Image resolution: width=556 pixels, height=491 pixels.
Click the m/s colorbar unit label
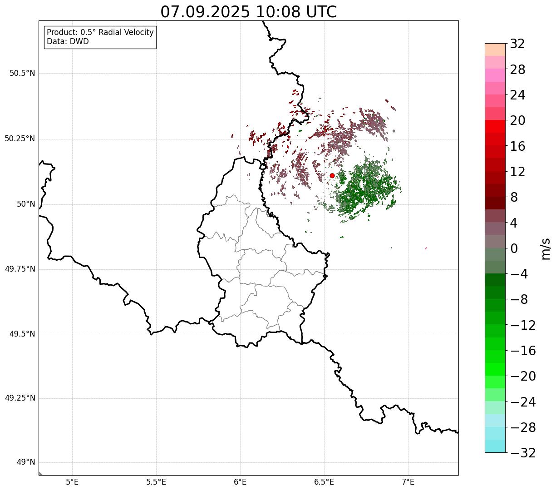546,248
